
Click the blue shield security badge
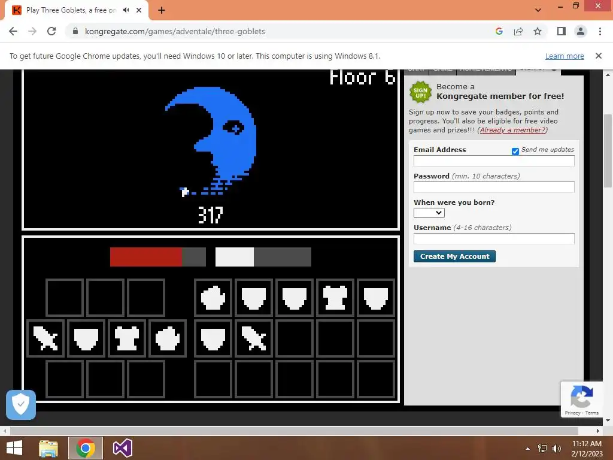pos(21,404)
